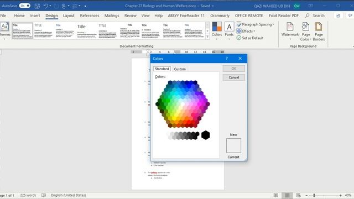Open the Ribbon Display Options icon
This screenshot has width=354, height=199.
[x=311, y=6]
